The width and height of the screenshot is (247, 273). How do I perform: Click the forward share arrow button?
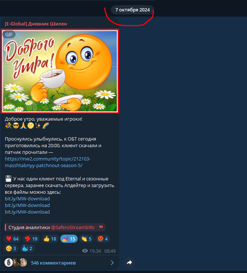point(129,262)
